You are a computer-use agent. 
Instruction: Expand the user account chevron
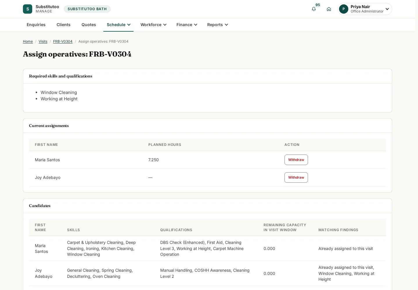(387, 9)
